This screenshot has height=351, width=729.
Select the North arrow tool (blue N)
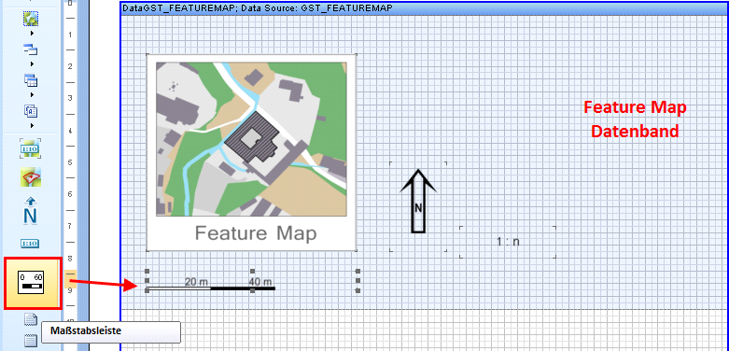coord(31,212)
